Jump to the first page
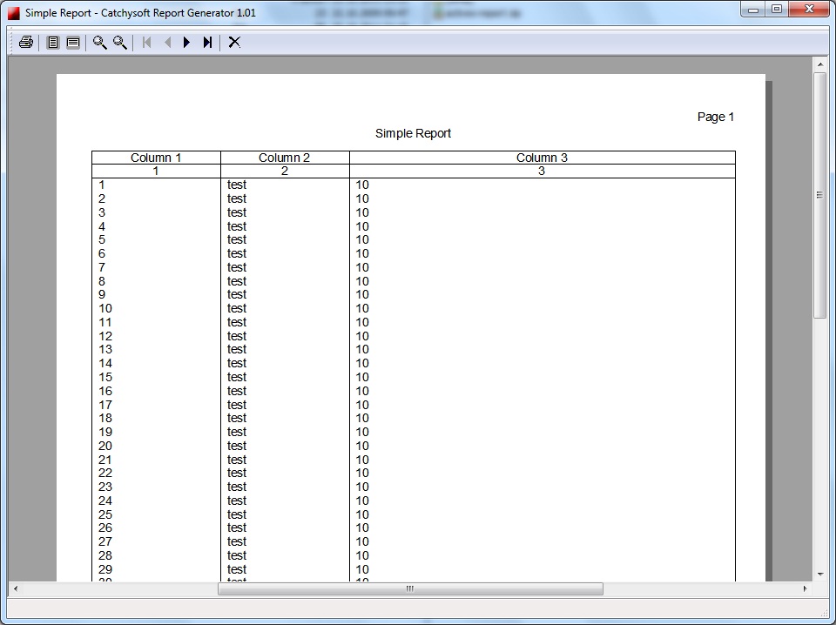 coord(146,42)
